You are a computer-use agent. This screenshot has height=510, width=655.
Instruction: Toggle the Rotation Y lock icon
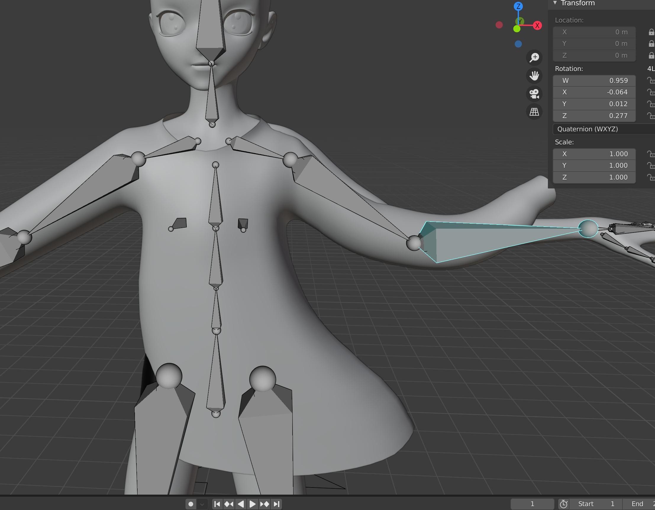tap(651, 104)
